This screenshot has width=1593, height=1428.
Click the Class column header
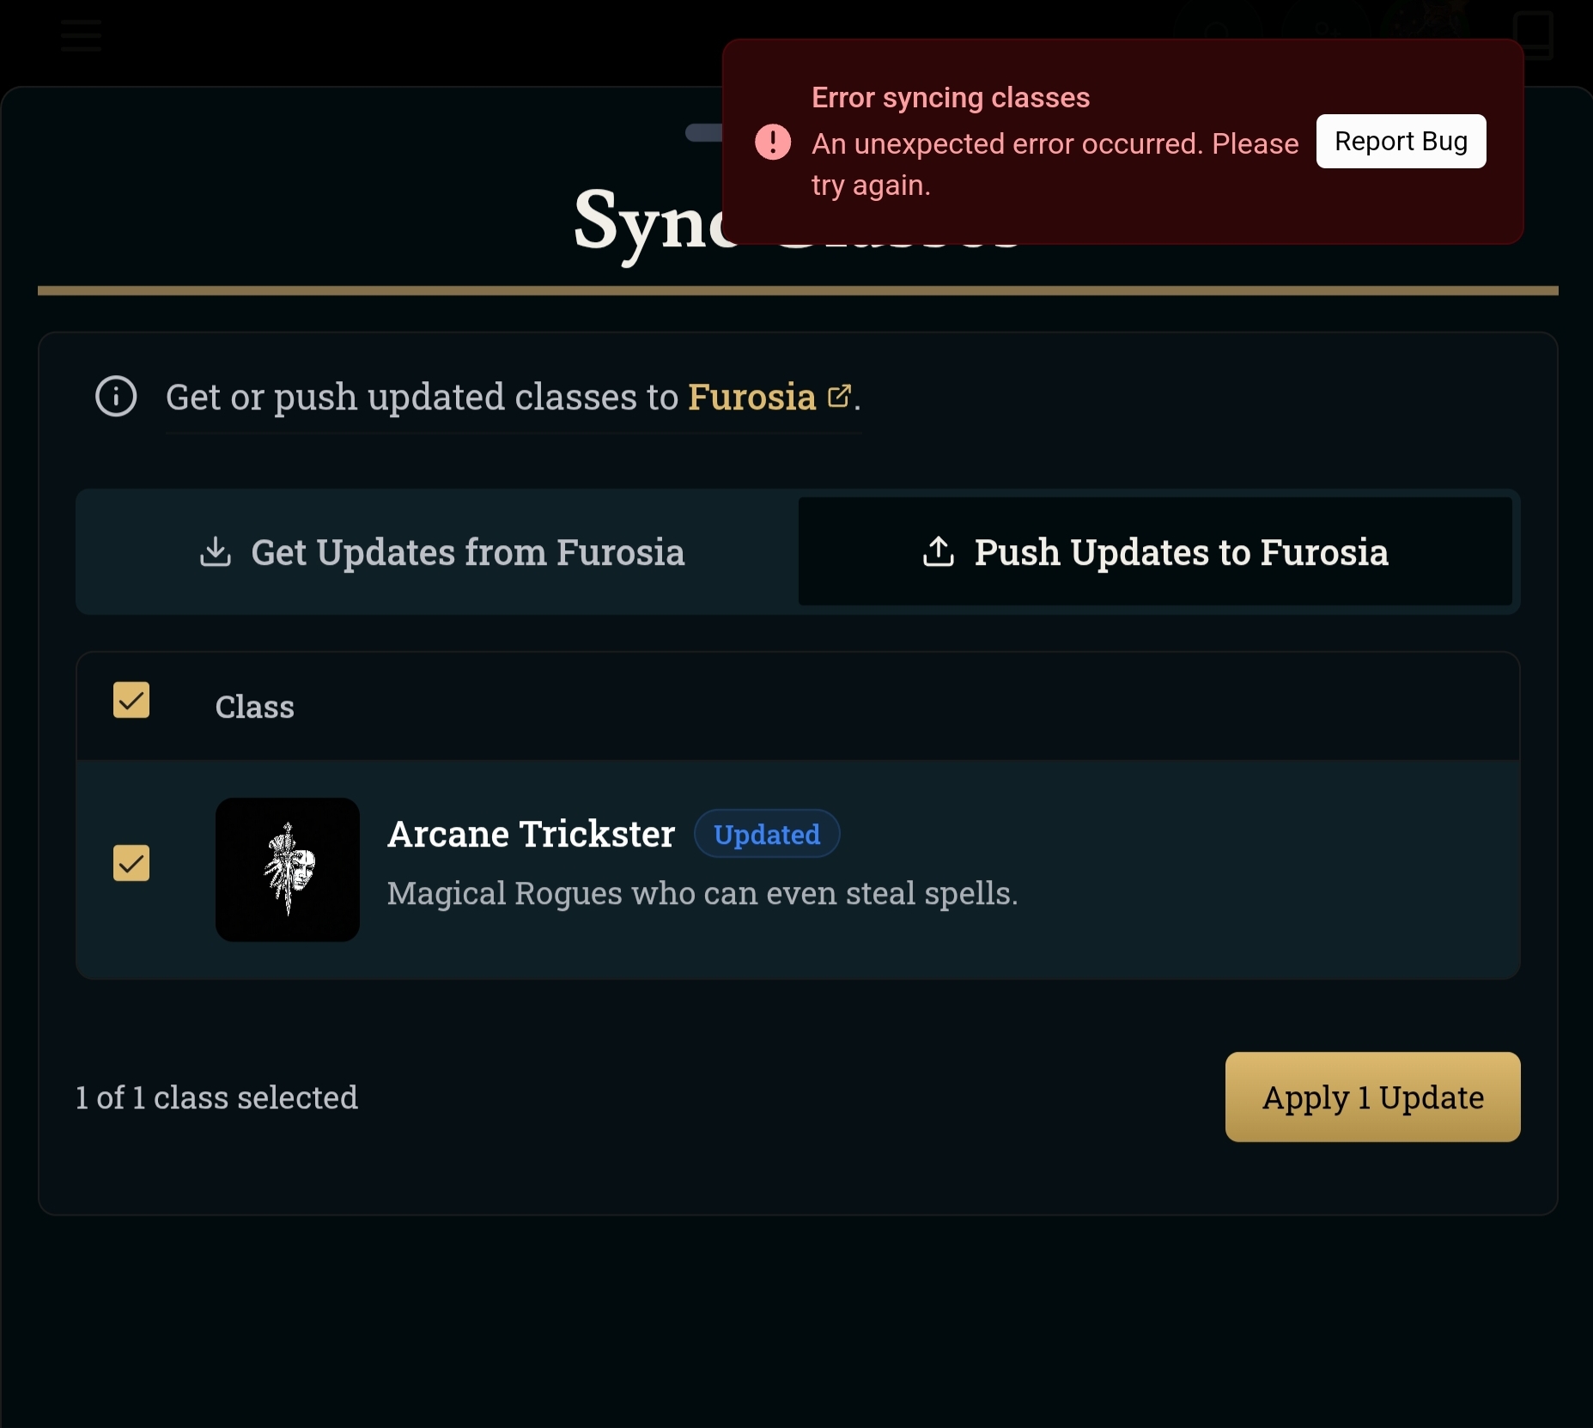(x=254, y=707)
